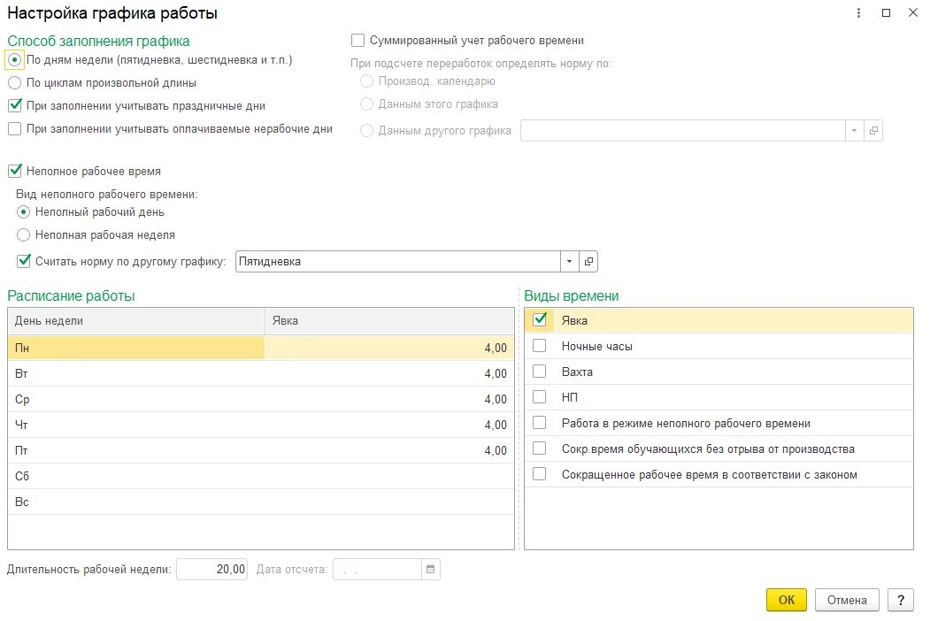Enable Суммированный учет рабочего времени checkbox
Image resolution: width=930 pixels, height=621 pixels.
(358, 41)
